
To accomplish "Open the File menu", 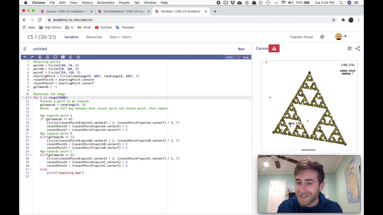I will pyautogui.click(x=52, y=3).
